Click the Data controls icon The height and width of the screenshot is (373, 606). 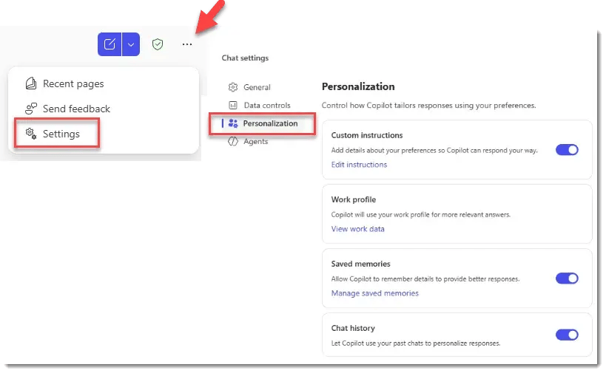[233, 106]
